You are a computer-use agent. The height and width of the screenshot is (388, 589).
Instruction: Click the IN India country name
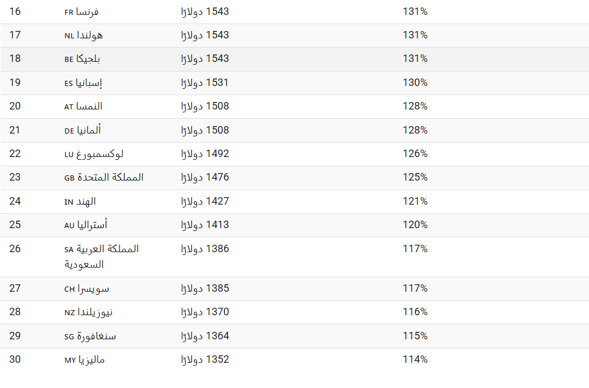(x=80, y=202)
